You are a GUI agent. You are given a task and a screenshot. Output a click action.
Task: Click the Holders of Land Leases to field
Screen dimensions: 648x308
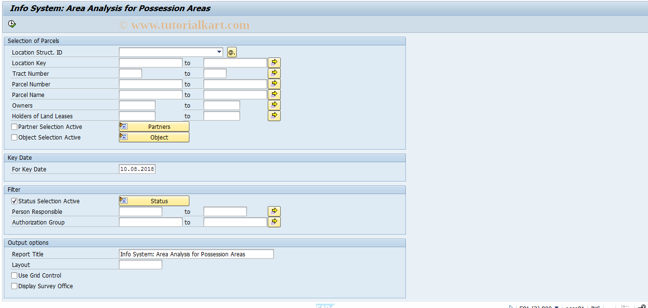(222, 116)
